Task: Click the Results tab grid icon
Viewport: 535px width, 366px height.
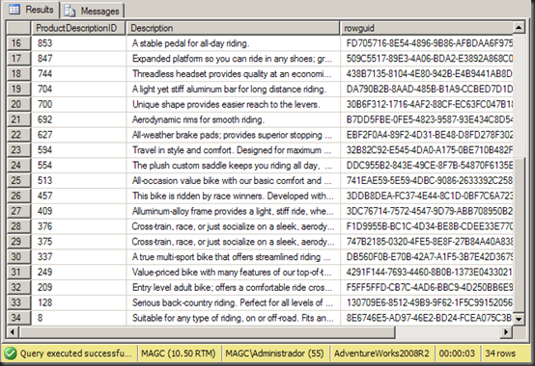Action: pos(14,10)
